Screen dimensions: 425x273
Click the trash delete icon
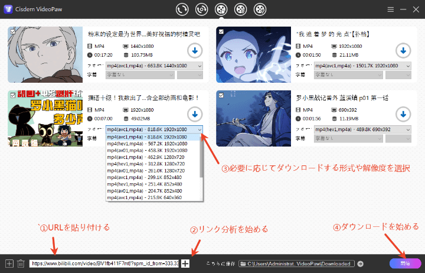(21, 264)
